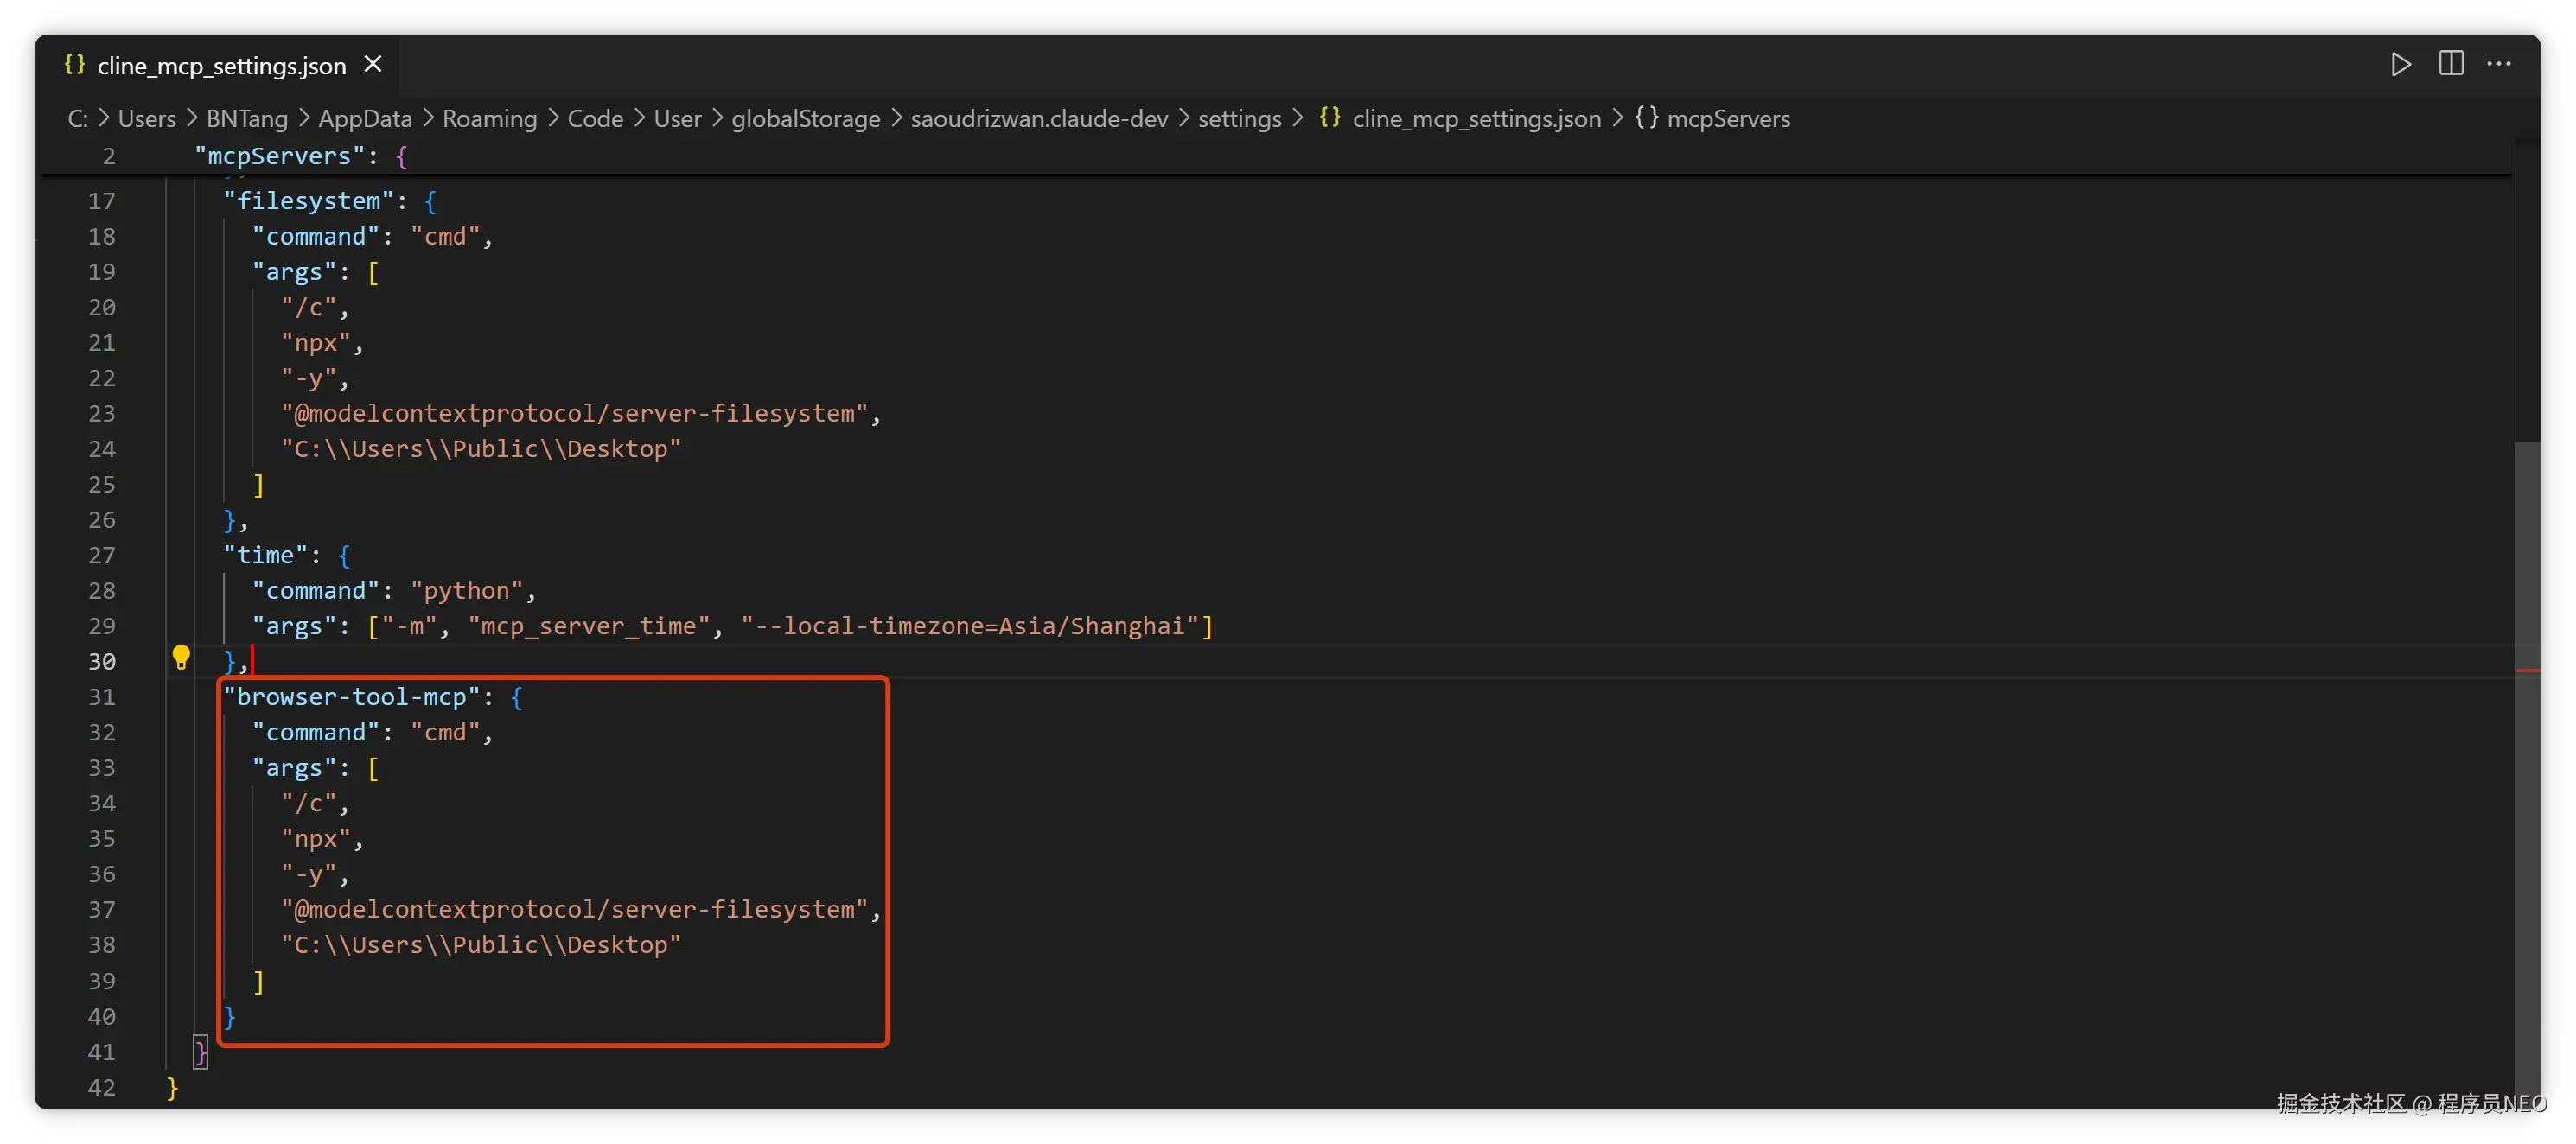
Task: Close the cline_mcp_settings.json tab
Action: (x=373, y=65)
